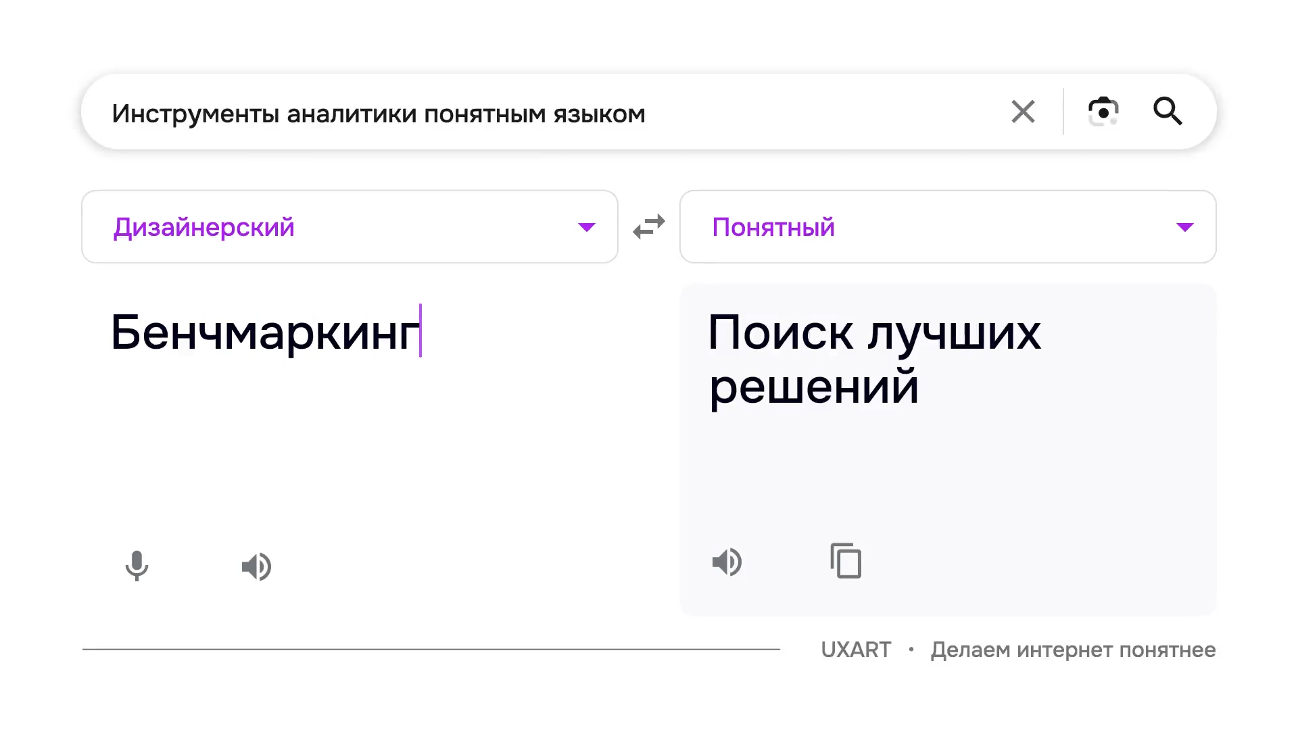Click the horizontal line left of UXART

[431, 650]
